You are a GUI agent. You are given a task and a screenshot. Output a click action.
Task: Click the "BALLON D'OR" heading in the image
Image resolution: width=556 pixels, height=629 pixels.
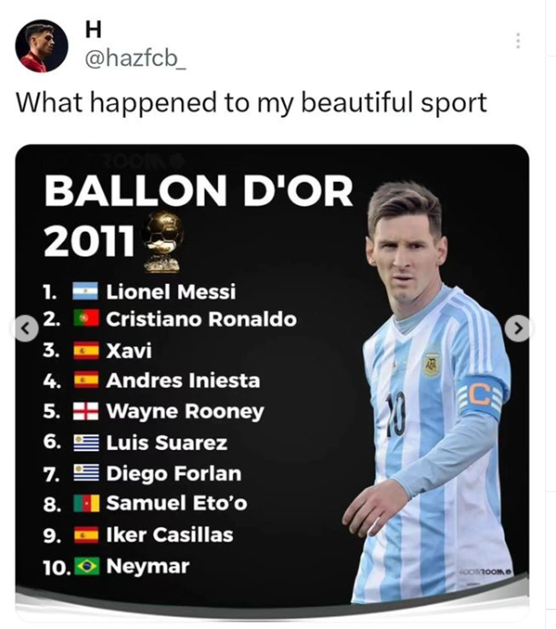pos(198,193)
